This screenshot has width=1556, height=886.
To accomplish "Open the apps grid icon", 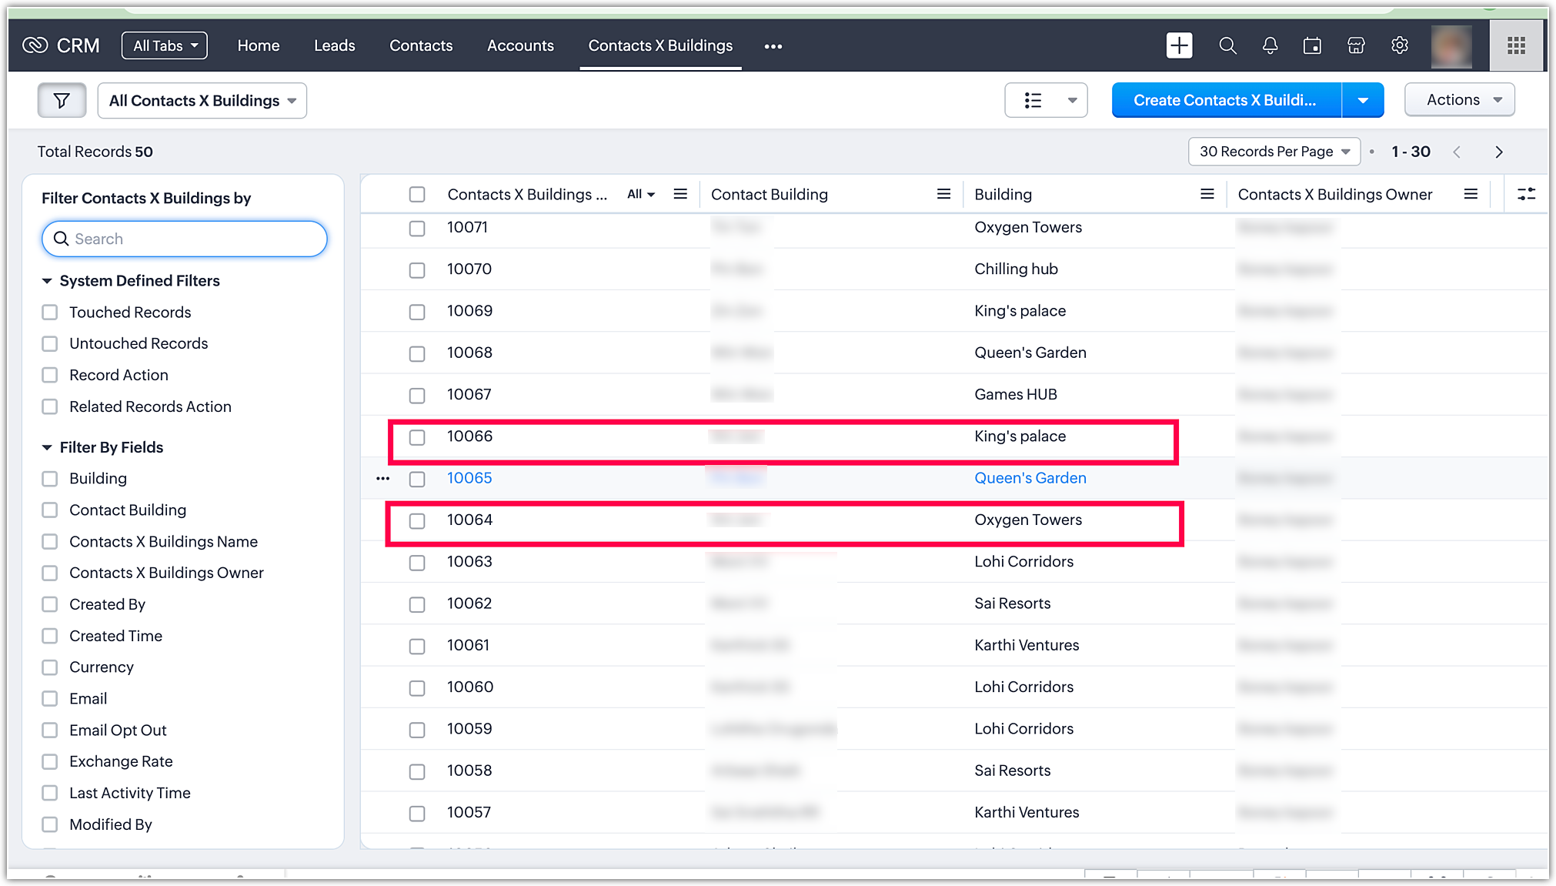I will [1516, 45].
